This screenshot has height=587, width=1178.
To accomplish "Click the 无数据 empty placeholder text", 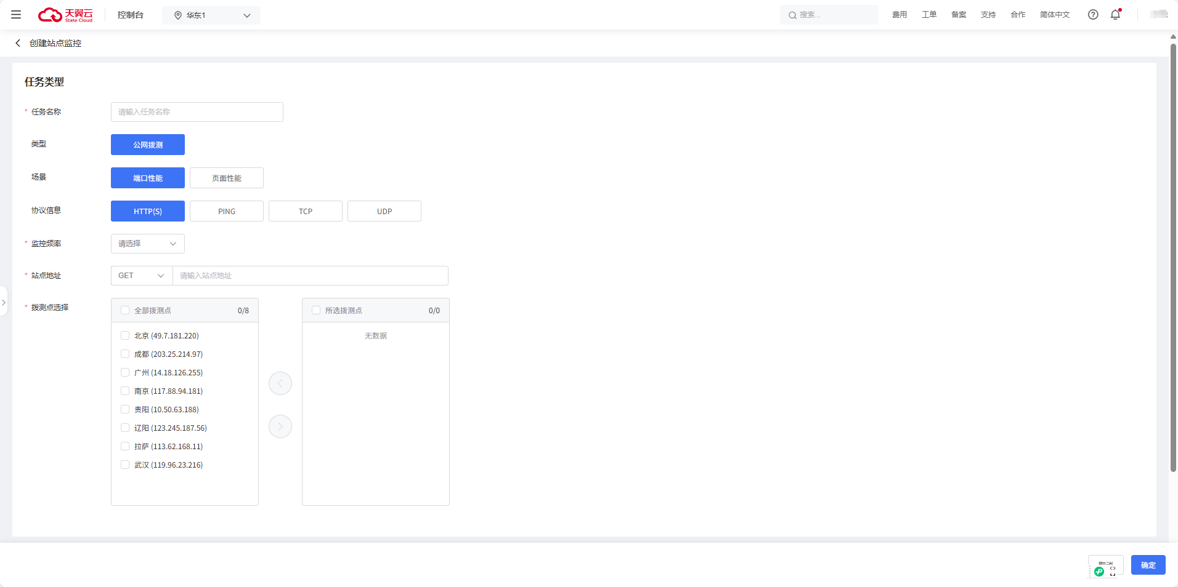I will tap(376, 336).
